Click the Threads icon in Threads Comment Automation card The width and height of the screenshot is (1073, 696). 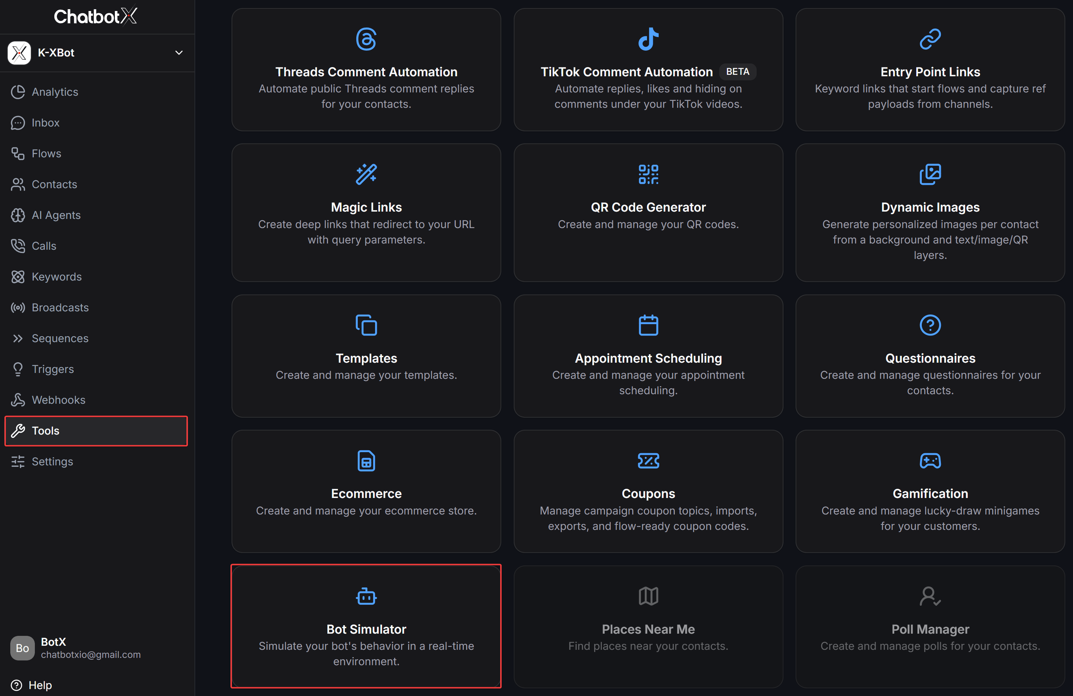pos(366,39)
